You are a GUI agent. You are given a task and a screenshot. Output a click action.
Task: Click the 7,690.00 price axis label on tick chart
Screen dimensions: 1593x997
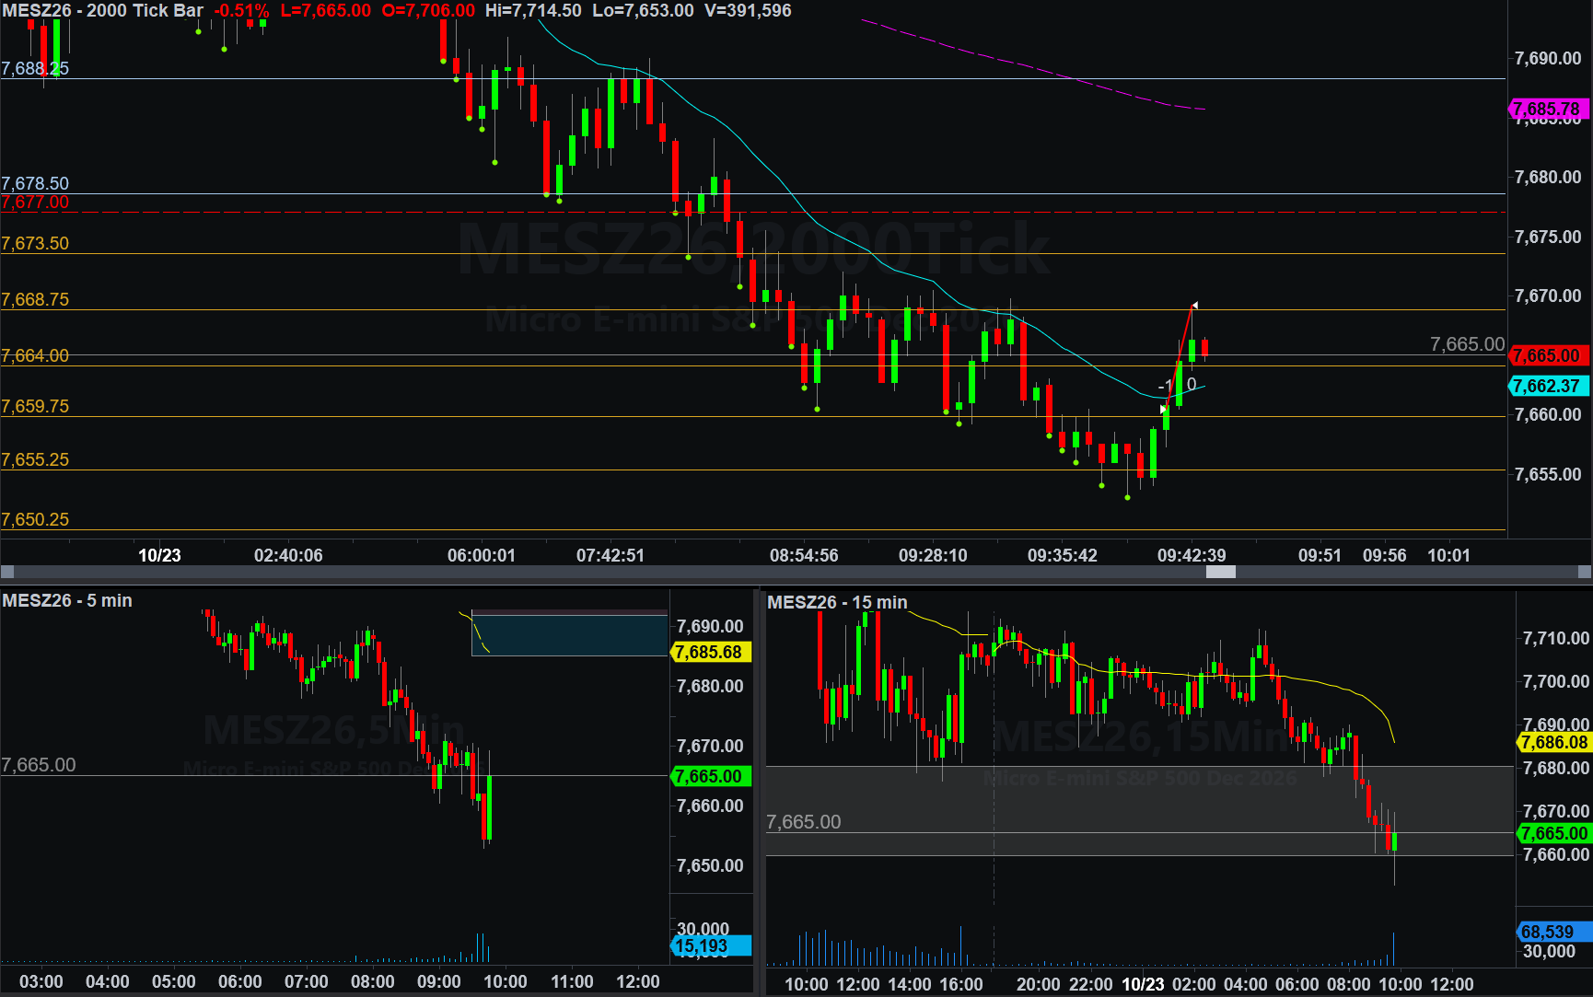1548,58
